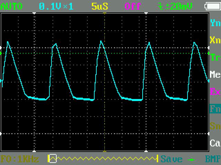The image size is (221, 165).
Task: Select the FO:1KHz frequency output label
Action: click(x=20, y=159)
